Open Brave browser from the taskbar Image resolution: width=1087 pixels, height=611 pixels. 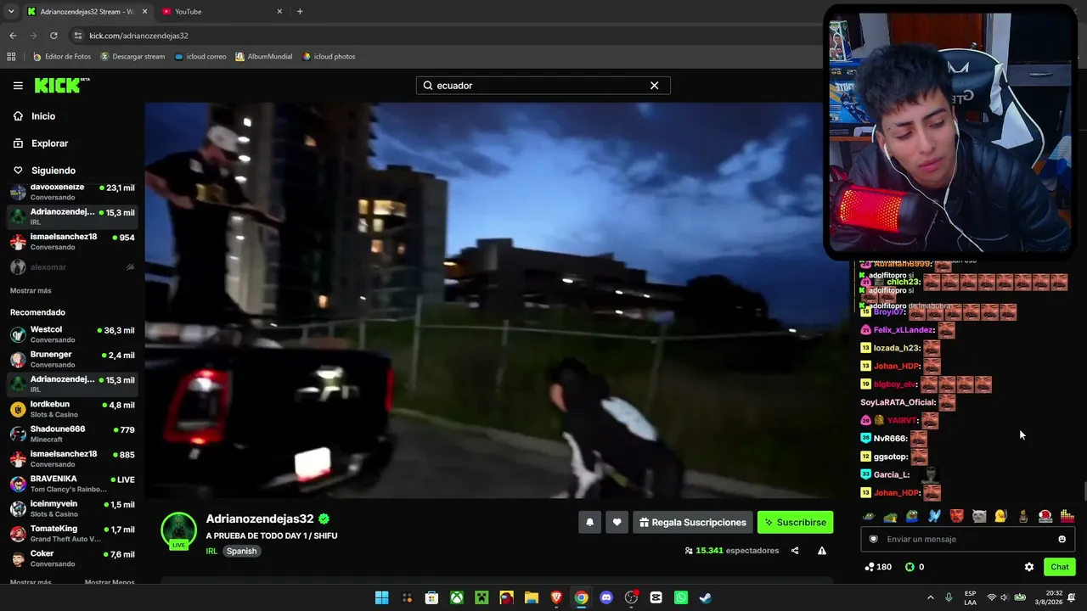point(556,597)
